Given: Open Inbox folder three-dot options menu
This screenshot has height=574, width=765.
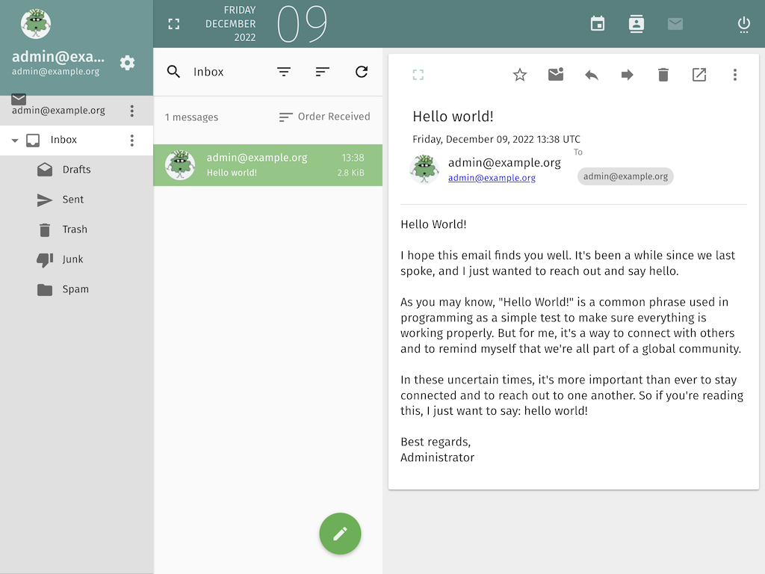Looking at the screenshot, I should [x=132, y=141].
